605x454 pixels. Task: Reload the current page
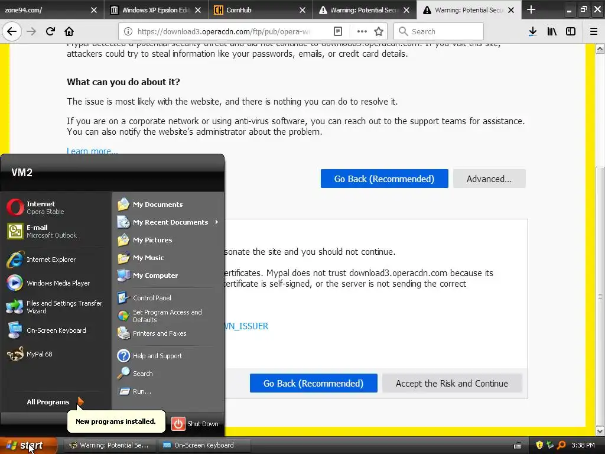click(x=50, y=31)
